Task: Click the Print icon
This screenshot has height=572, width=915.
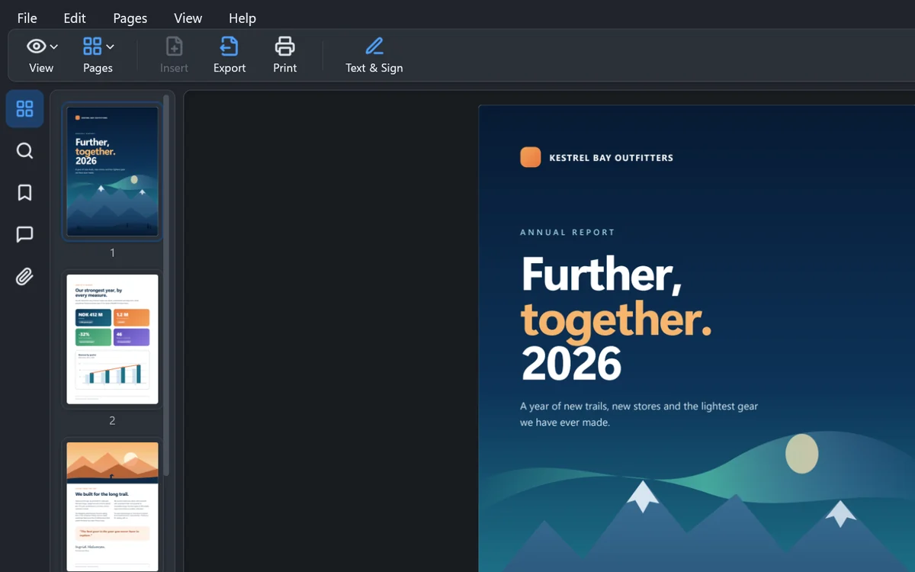Action: click(284, 47)
